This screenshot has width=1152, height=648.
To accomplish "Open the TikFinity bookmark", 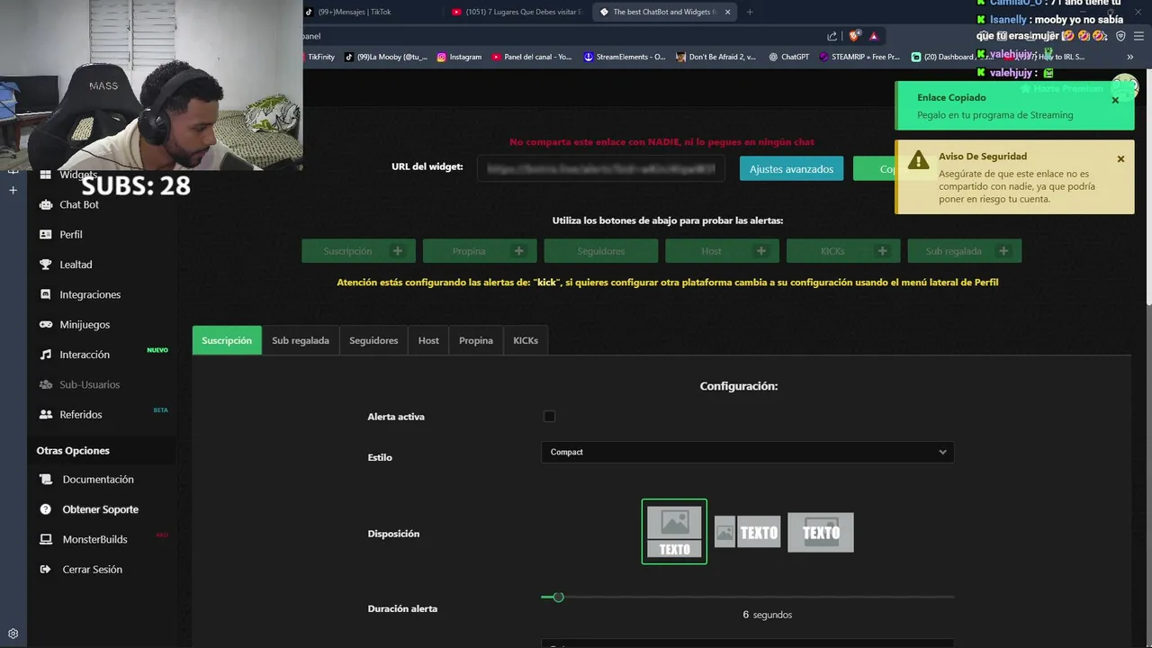I will pos(321,57).
